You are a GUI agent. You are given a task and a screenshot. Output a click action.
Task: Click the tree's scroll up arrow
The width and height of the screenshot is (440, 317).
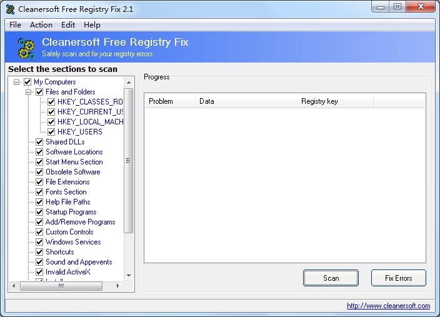tap(129, 83)
